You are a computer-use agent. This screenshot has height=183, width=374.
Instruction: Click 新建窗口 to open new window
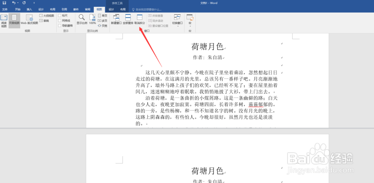coord(116,19)
